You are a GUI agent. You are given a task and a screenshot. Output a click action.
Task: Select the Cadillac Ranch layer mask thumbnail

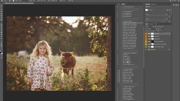point(152,39)
